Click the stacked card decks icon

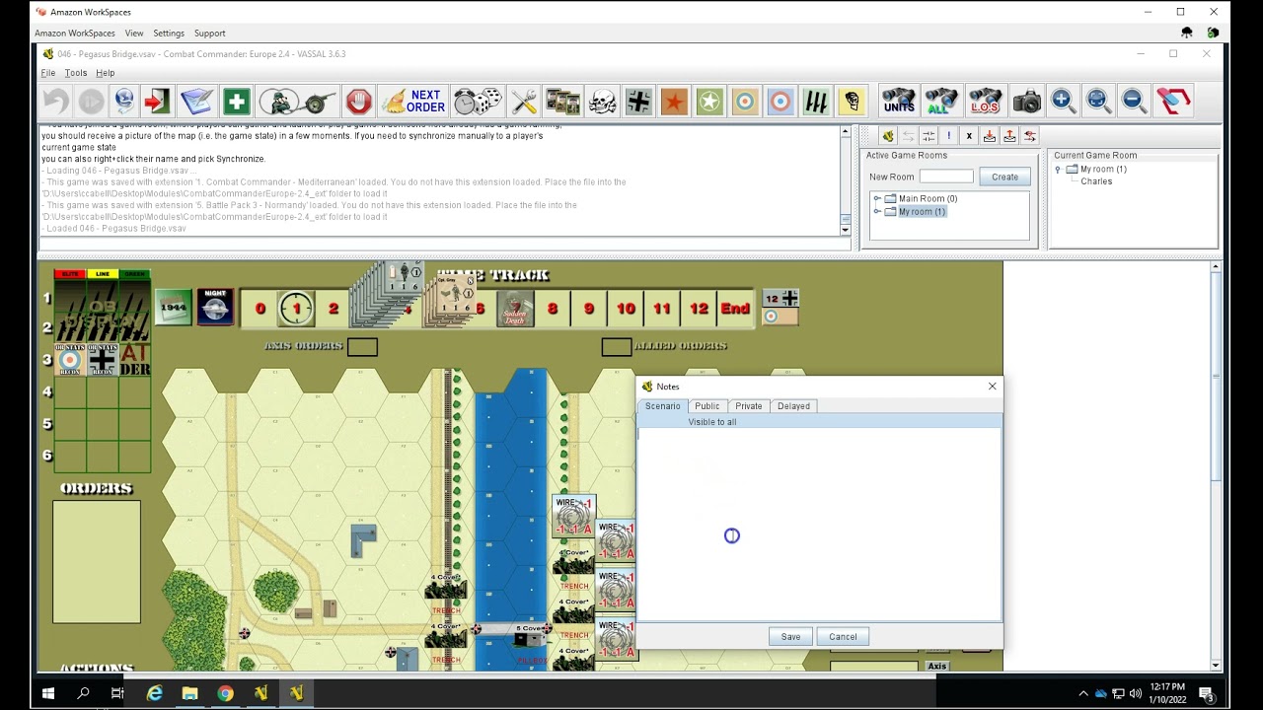[x=562, y=101]
